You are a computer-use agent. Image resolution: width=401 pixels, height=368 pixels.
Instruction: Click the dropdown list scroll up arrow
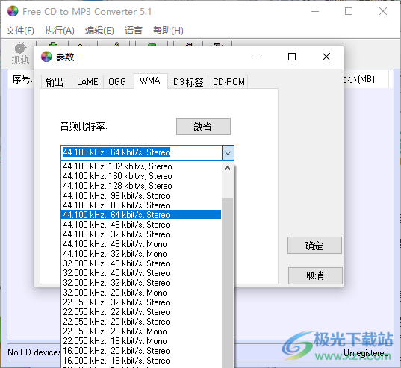coord(227,168)
